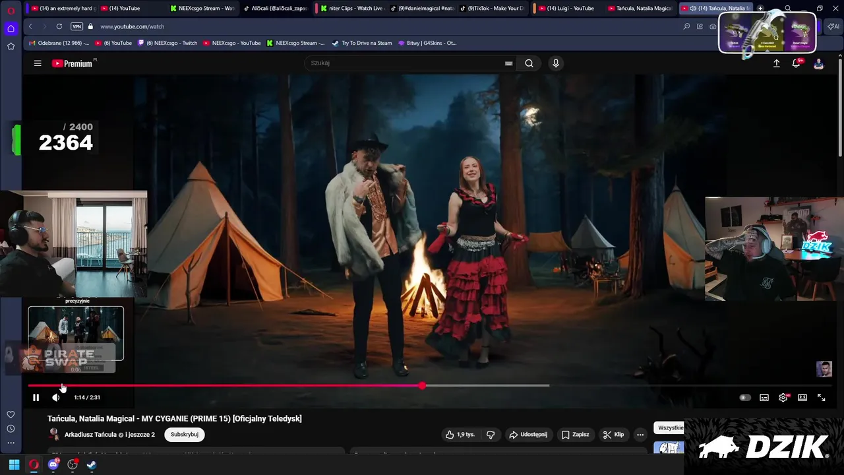Switch to Ali5cali tab
This screenshot has height=475, width=844.
point(275,8)
